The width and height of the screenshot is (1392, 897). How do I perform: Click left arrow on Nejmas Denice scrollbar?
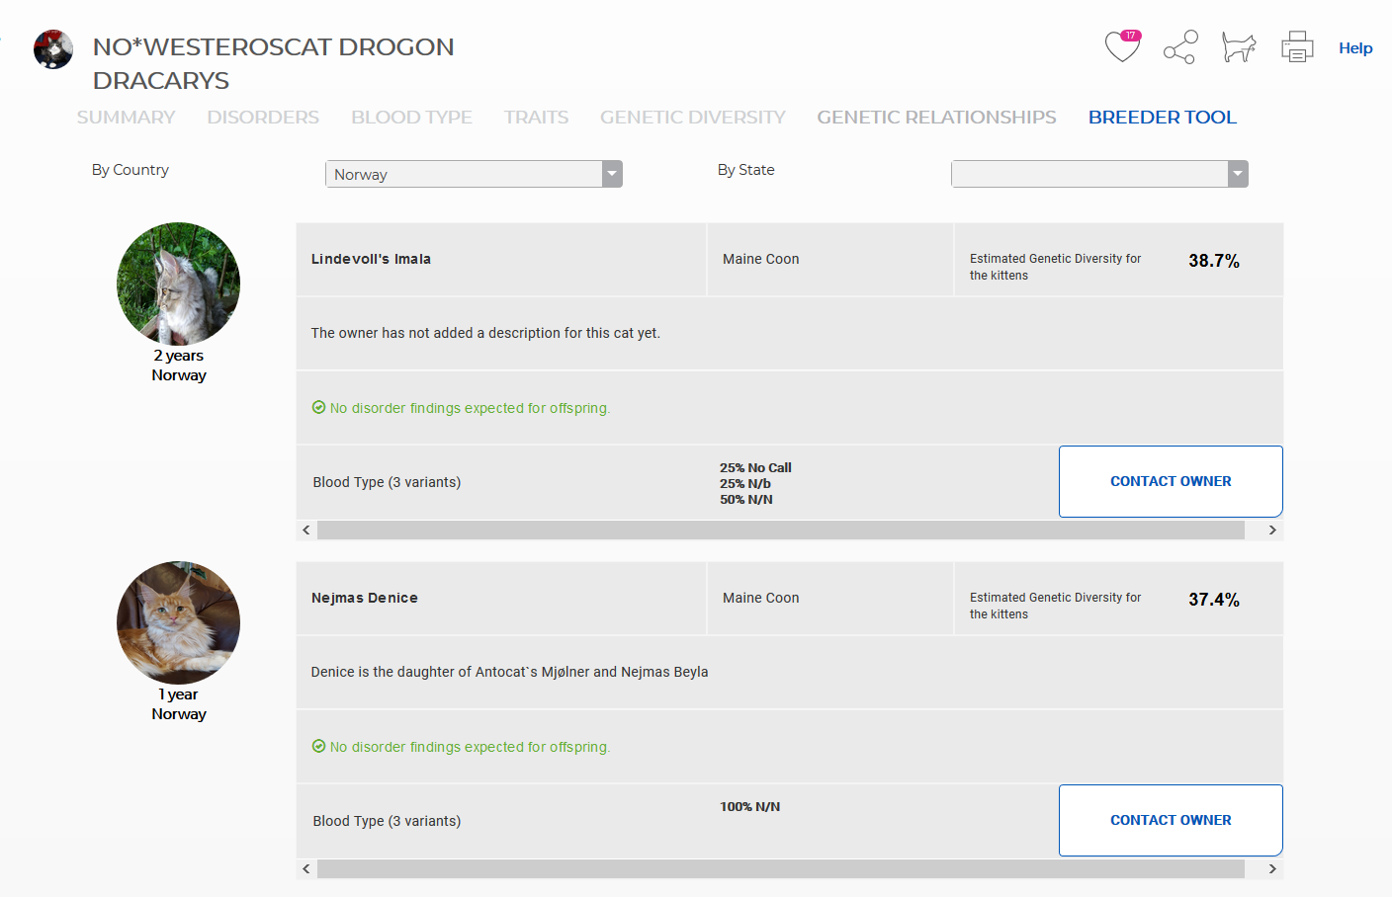[x=306, y=869]
